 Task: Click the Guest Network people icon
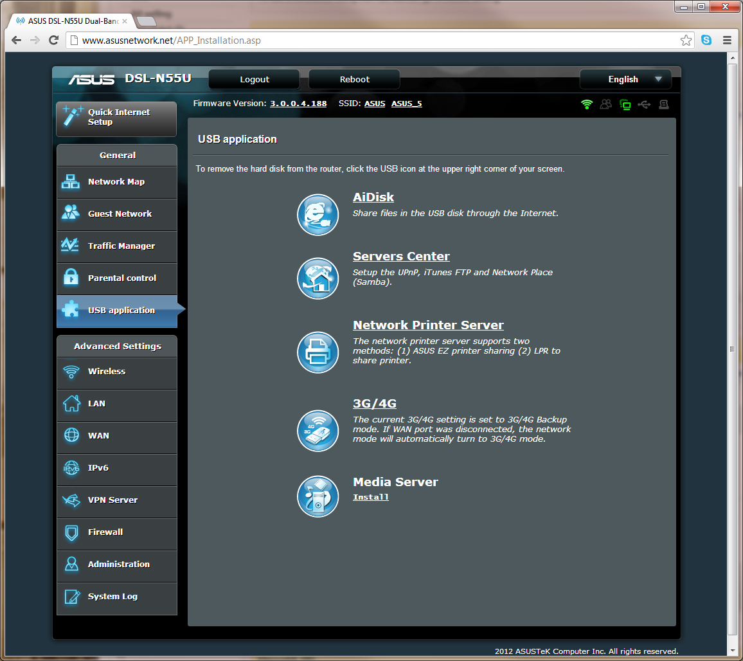(x=71, y=213)
